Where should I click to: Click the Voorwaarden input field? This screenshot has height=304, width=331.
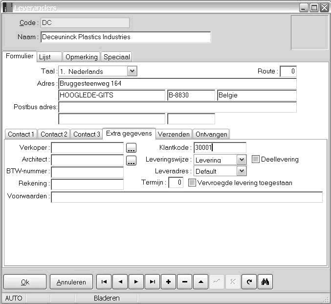[x=187, y=197]
